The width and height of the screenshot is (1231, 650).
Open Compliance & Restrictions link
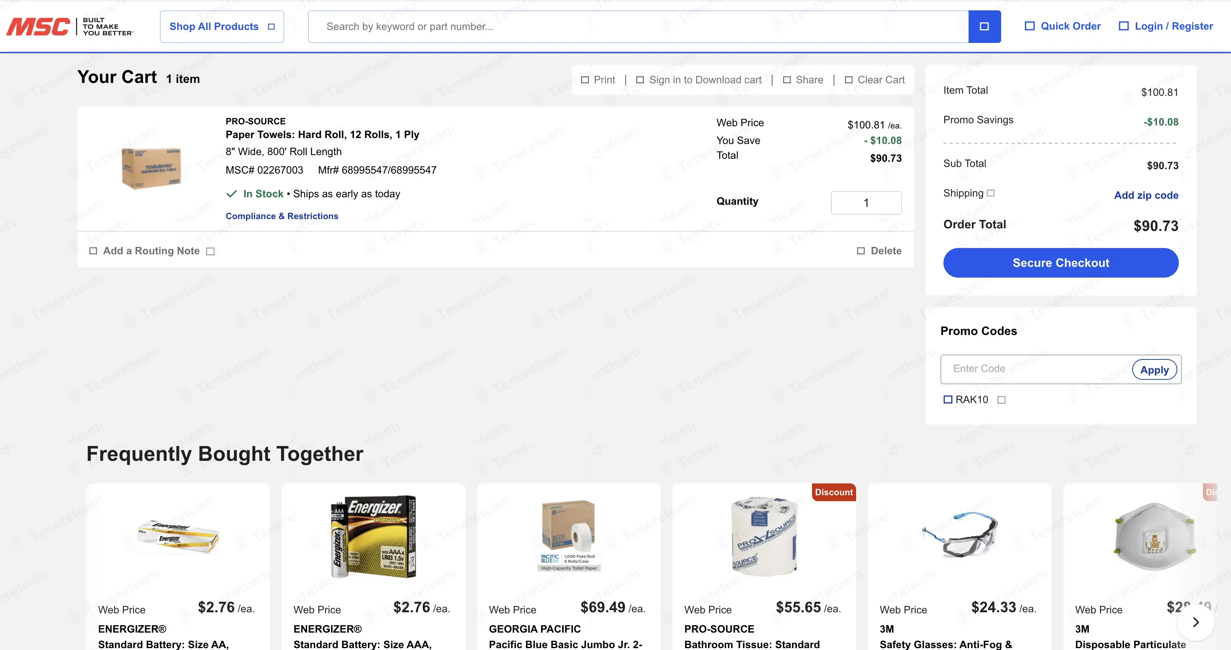(x=282, y=216)
